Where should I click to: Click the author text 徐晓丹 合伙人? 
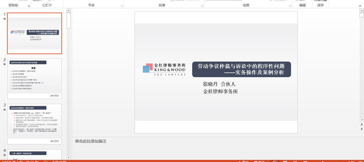(219, 84)
